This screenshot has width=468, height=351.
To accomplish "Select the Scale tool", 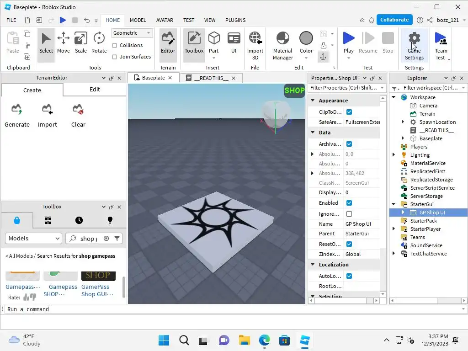I will (80, 43).
